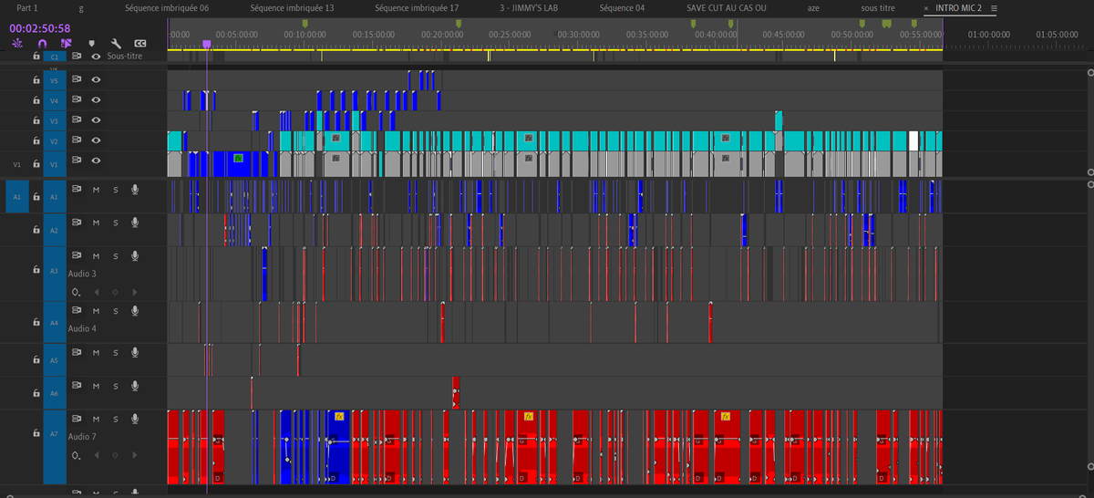Go to previous keyframe on Audio 3
The width and height of the screenshot is (1094, 498).
click(96, 292)
